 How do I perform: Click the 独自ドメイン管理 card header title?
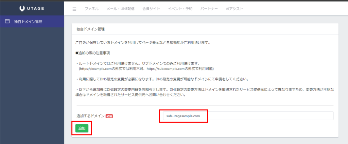[x=90, y=29]
